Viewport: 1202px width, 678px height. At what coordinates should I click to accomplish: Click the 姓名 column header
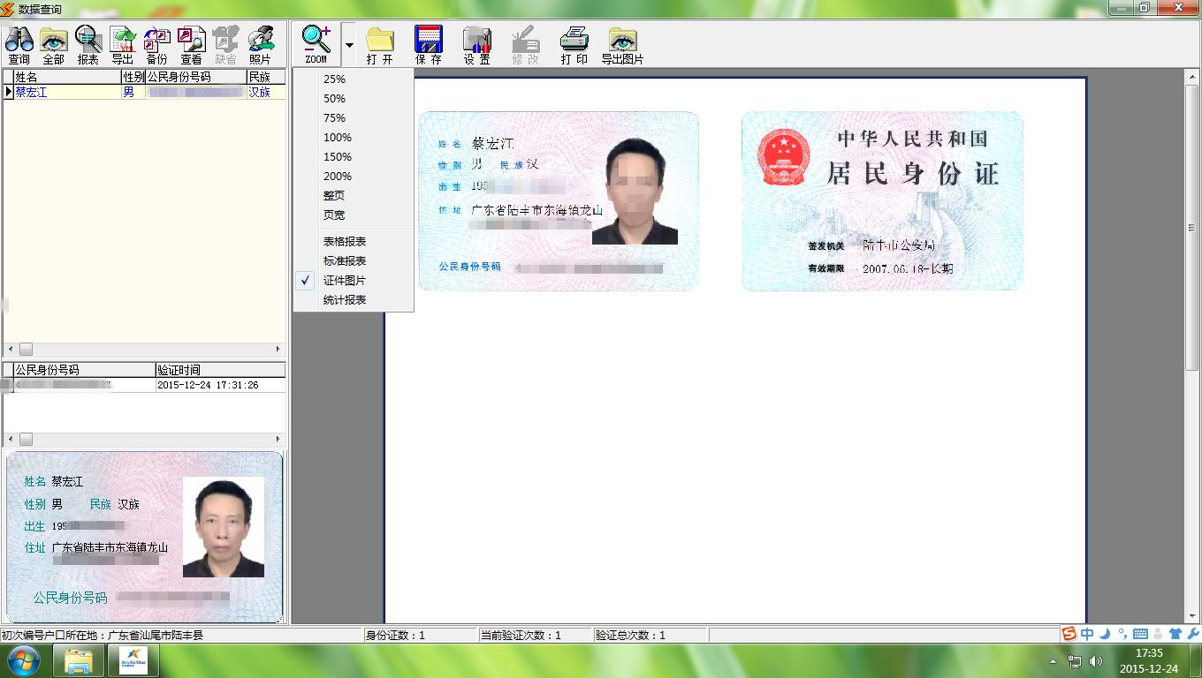coord(66,77)
